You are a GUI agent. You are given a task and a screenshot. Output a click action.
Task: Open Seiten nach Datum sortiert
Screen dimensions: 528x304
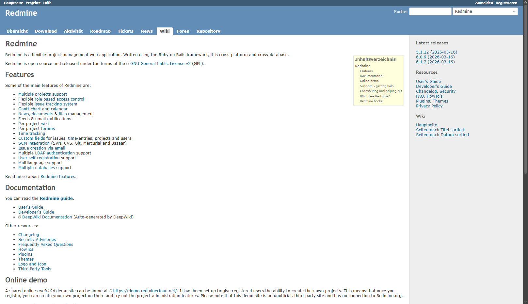coord(442,135)
